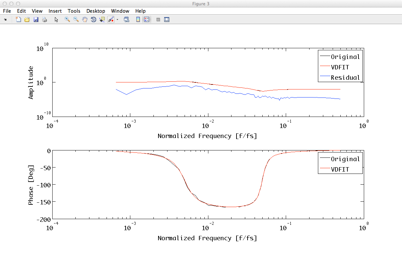Viewport: 402px width, 259px height.
Task: Toggle the Brush data tool
Action: tap(111, 20)
